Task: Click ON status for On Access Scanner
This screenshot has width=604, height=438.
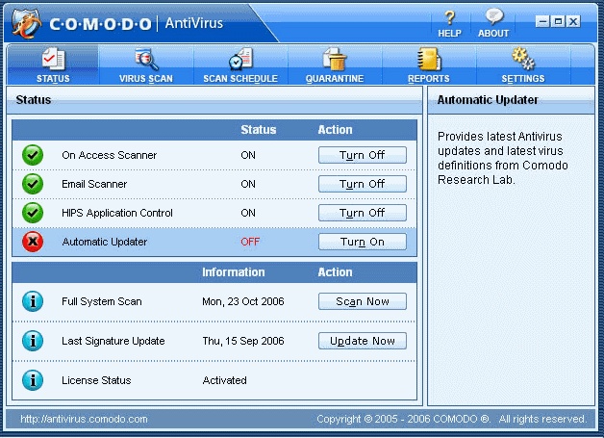Action: click(248, 155)
